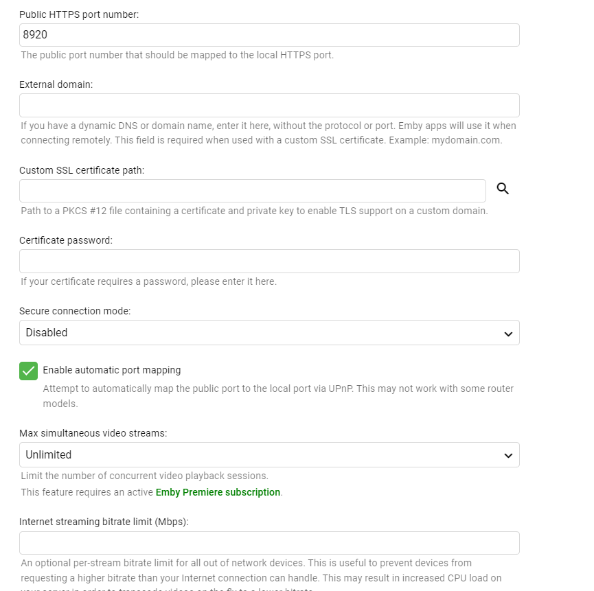Screen dimensions: 594x591
Task: Click the "Max simultaneous video streams:" label
Action: coord(93,433)
